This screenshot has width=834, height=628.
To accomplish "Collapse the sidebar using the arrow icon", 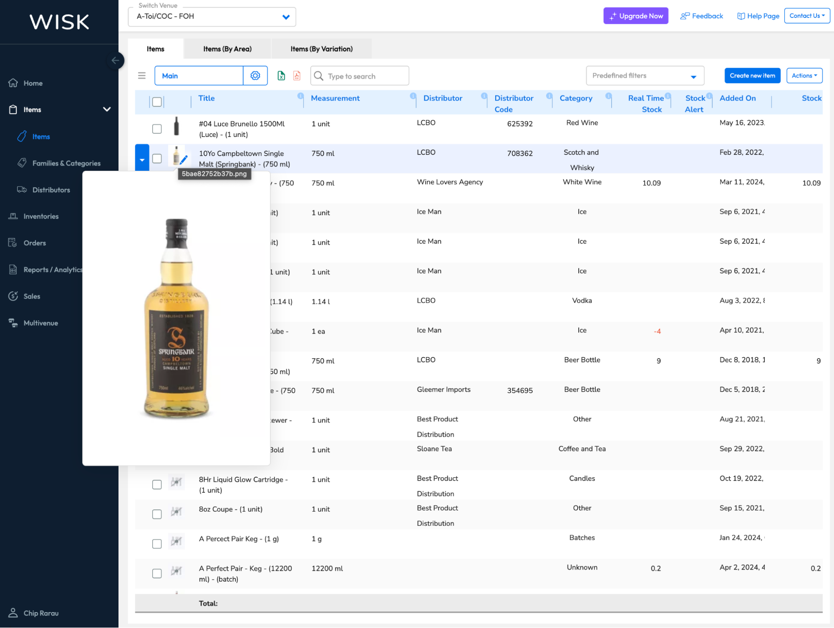I will coord(116,61).
